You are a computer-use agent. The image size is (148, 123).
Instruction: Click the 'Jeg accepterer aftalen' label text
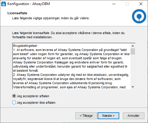33,96
